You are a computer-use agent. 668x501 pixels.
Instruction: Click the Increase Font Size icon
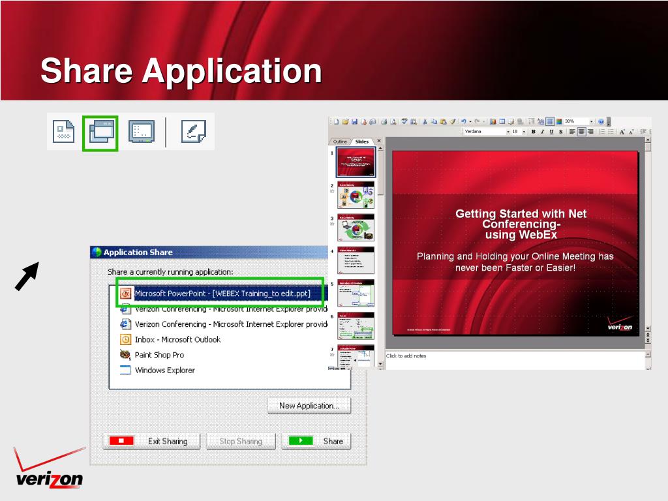click(x=622, y=132)
